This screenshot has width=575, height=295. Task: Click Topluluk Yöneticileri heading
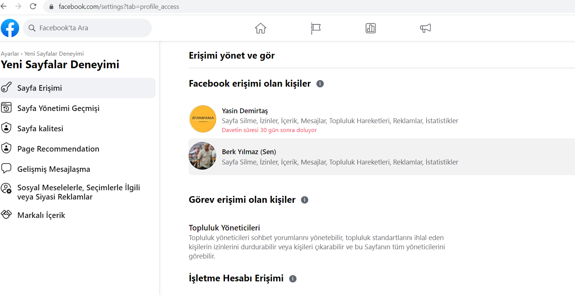pos(224,228)
